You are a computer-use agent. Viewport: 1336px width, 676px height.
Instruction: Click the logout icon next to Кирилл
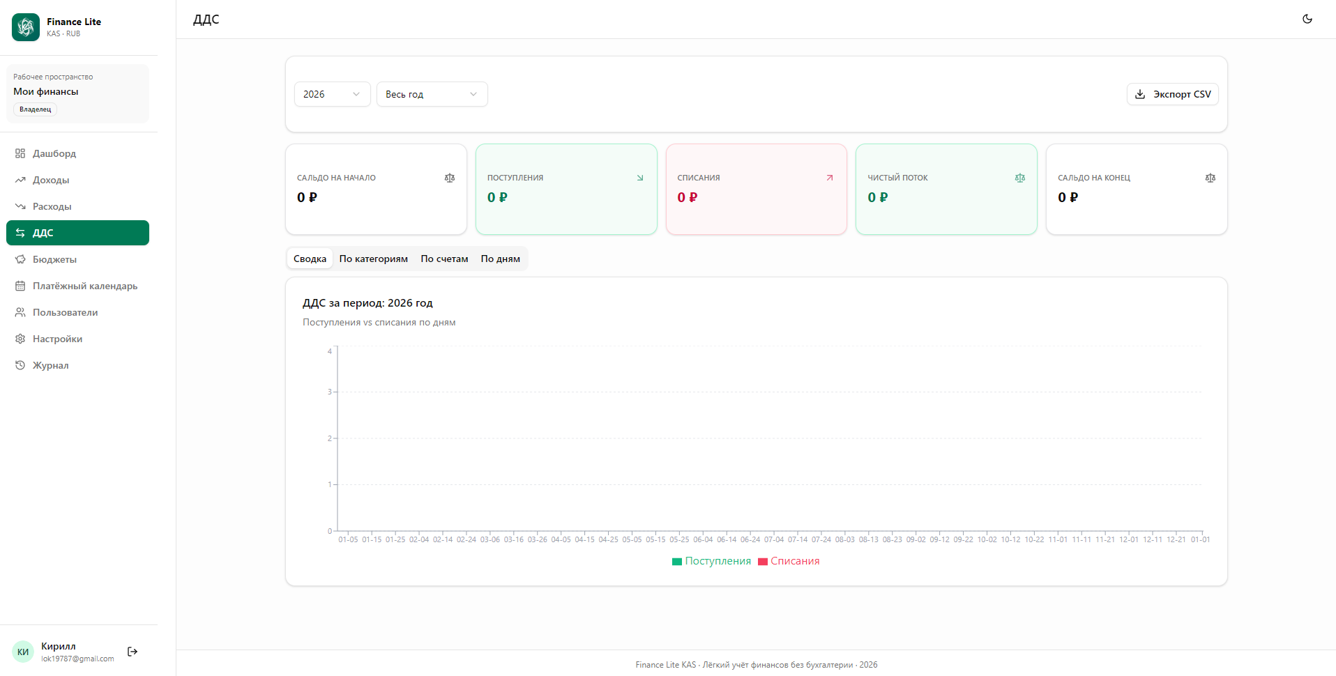(132, 652)
